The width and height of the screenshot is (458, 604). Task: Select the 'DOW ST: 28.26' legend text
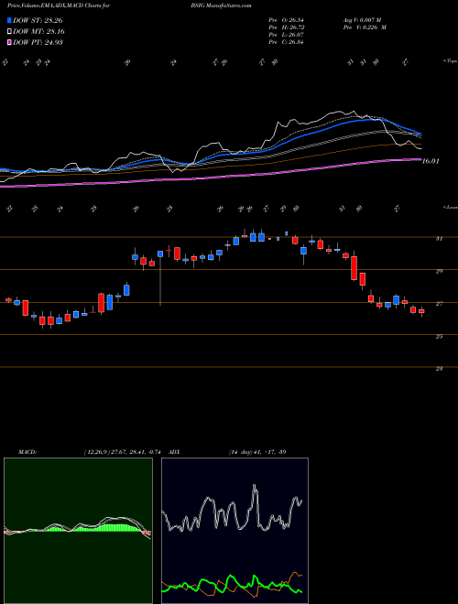38,20
